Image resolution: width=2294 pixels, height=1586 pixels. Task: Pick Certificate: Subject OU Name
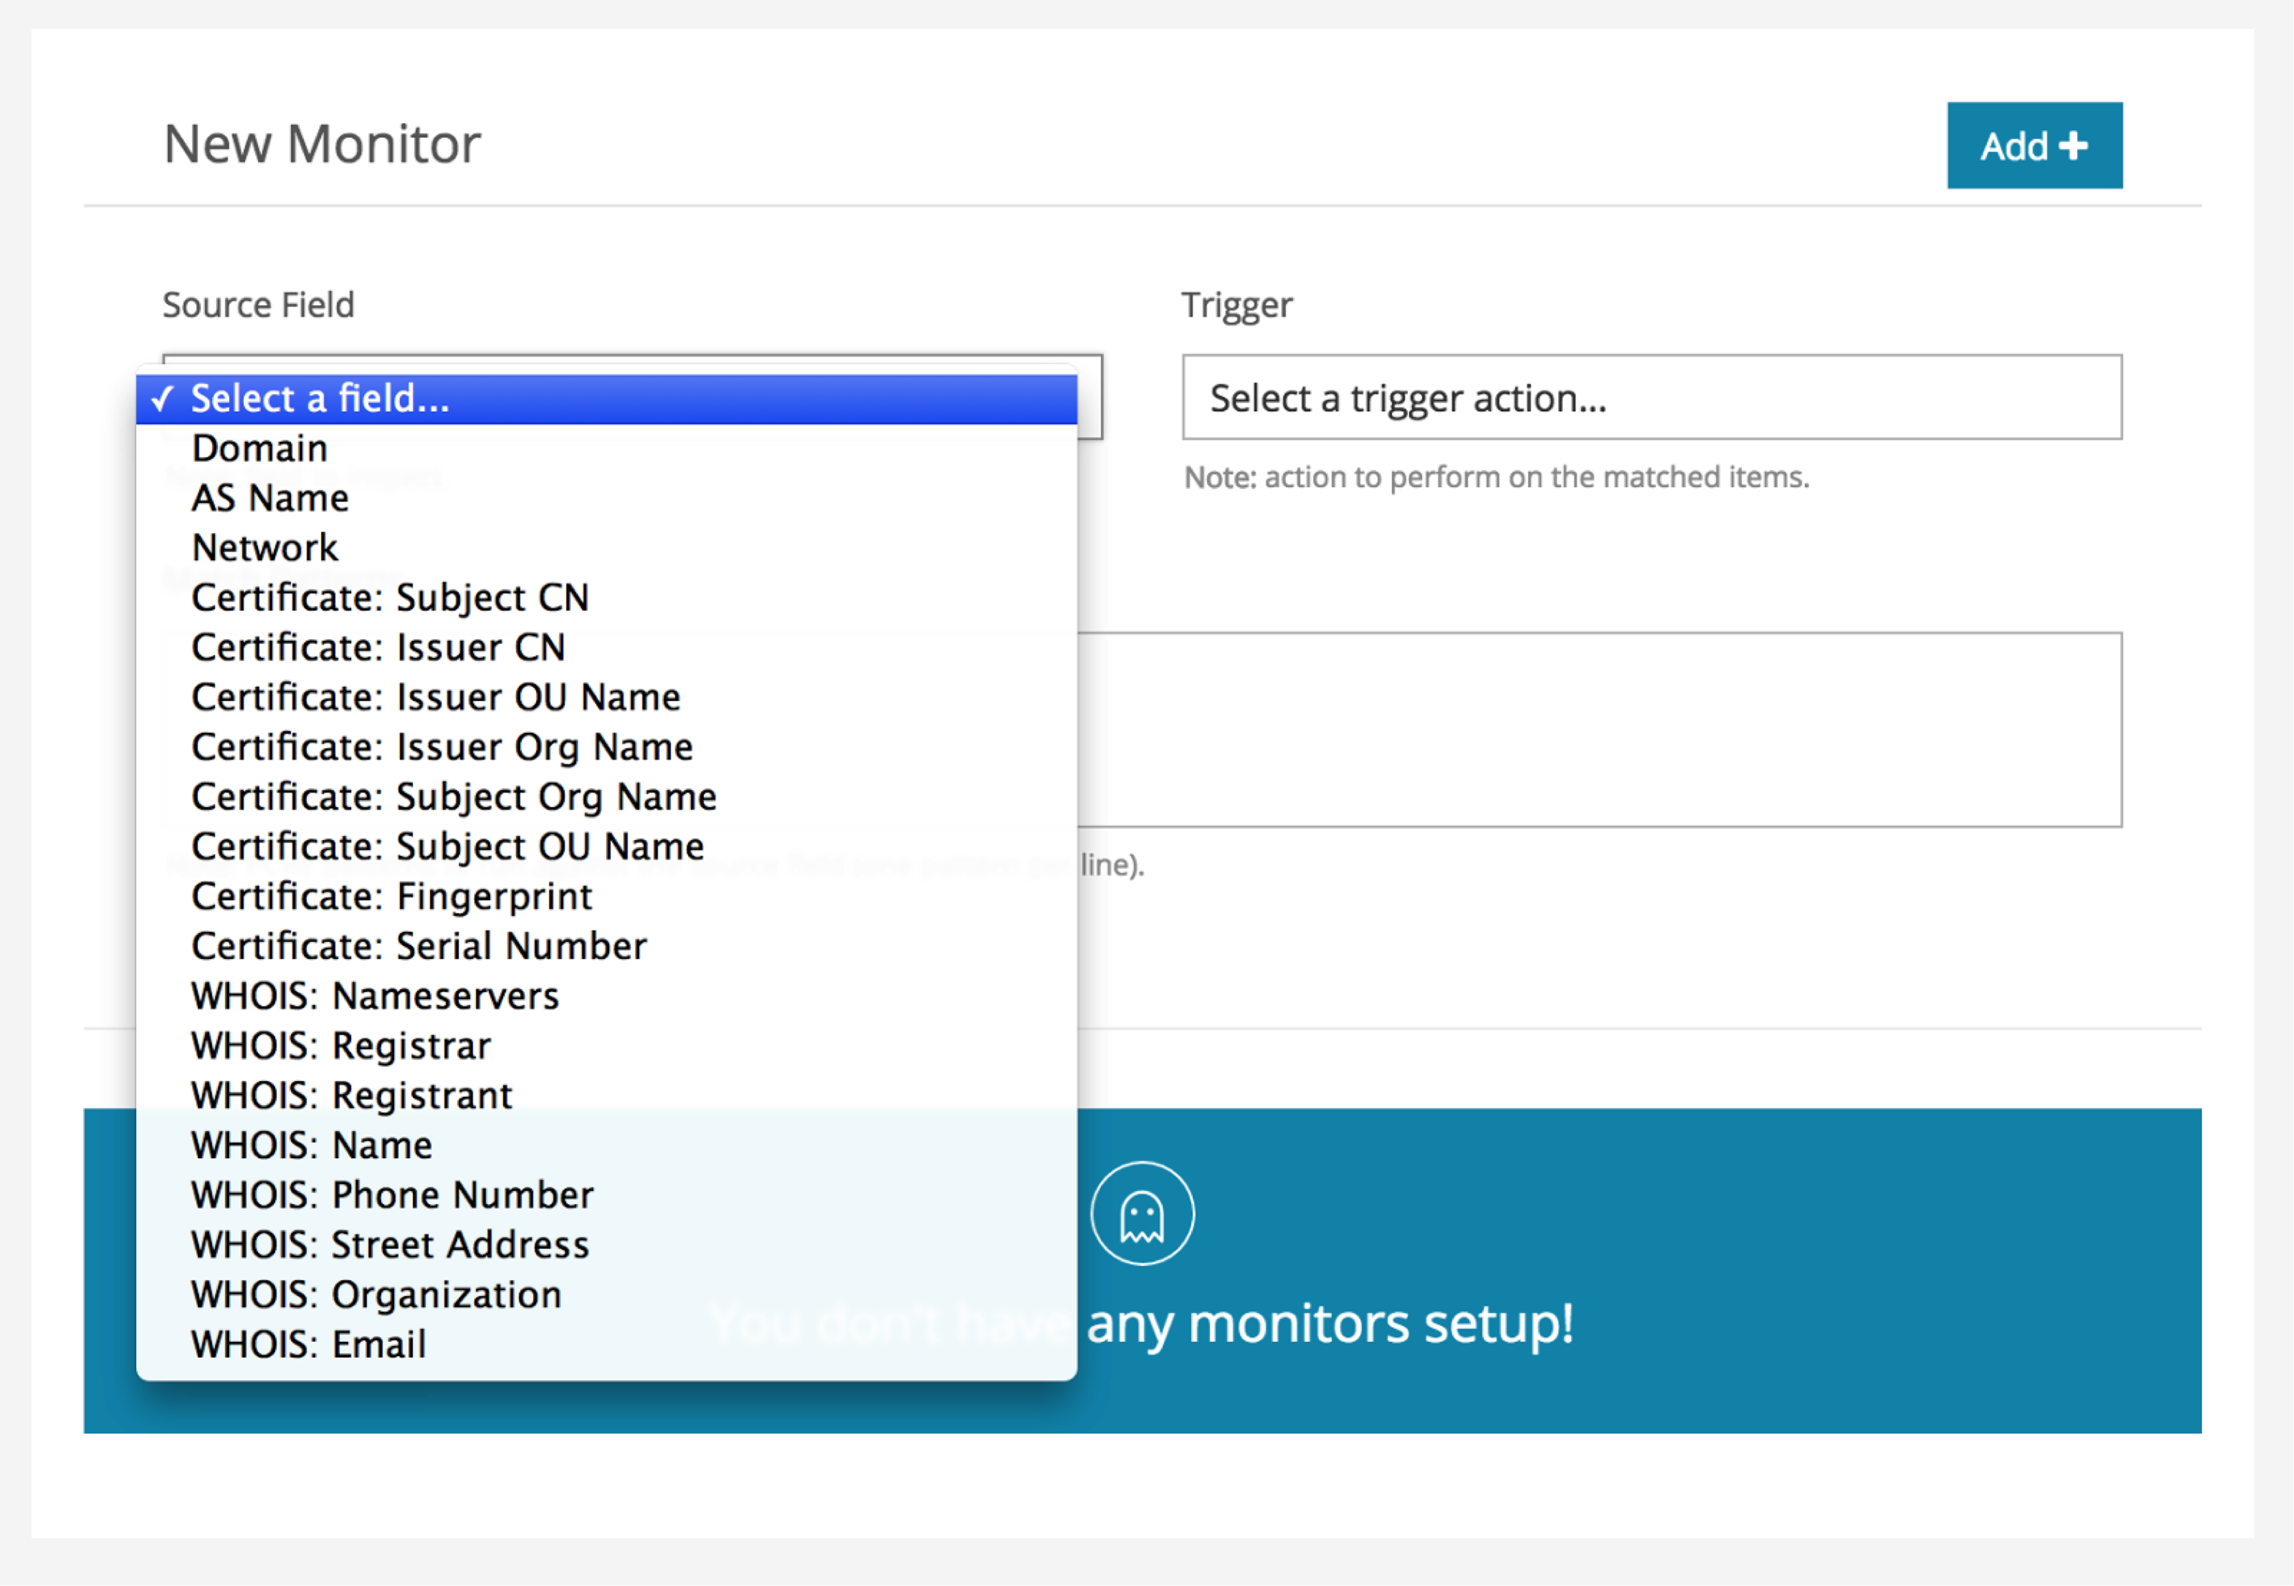[x=606, y=846]
